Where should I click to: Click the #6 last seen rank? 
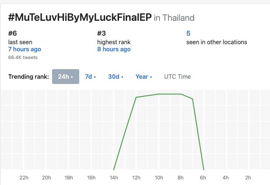click(13, 33)
